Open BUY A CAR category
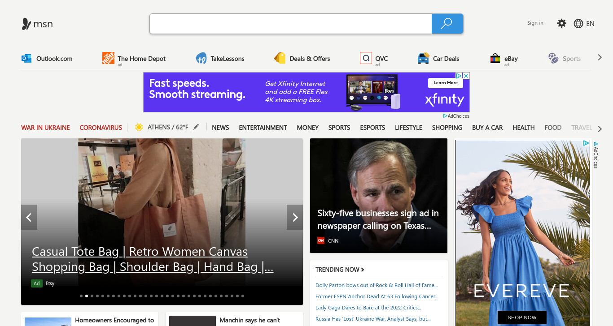Image resolution: width=613 pixels, height=326 pixels. point(487,128)
